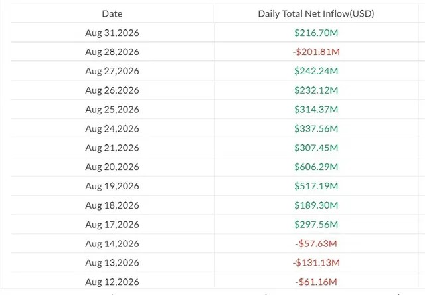Screen dimensions: 425x295
Task: Select the Aug 24,2026 date cell
Action: [x=112, y=128]
